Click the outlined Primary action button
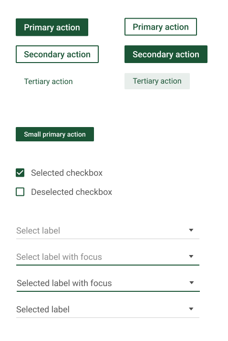 (x=161, y=27)
